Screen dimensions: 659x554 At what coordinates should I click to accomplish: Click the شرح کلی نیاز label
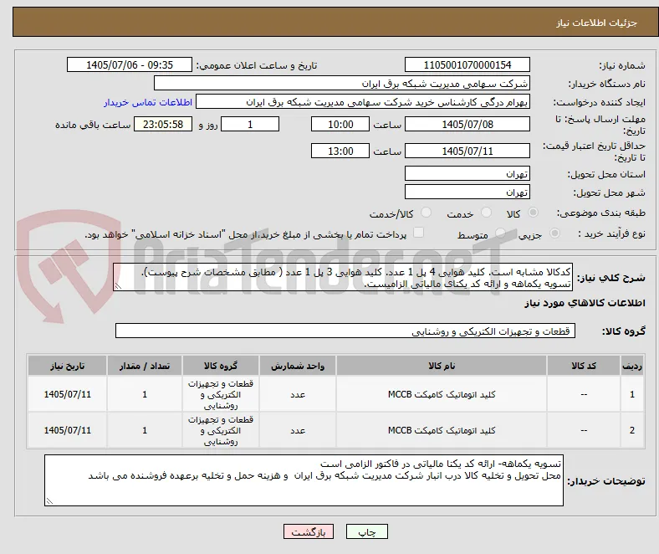click(x=611, y=278)
